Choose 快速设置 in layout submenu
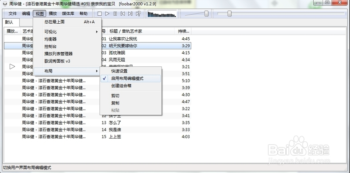The width and height of the screenshot is (350, 173). pyautogui.click(x=130, y=71)
